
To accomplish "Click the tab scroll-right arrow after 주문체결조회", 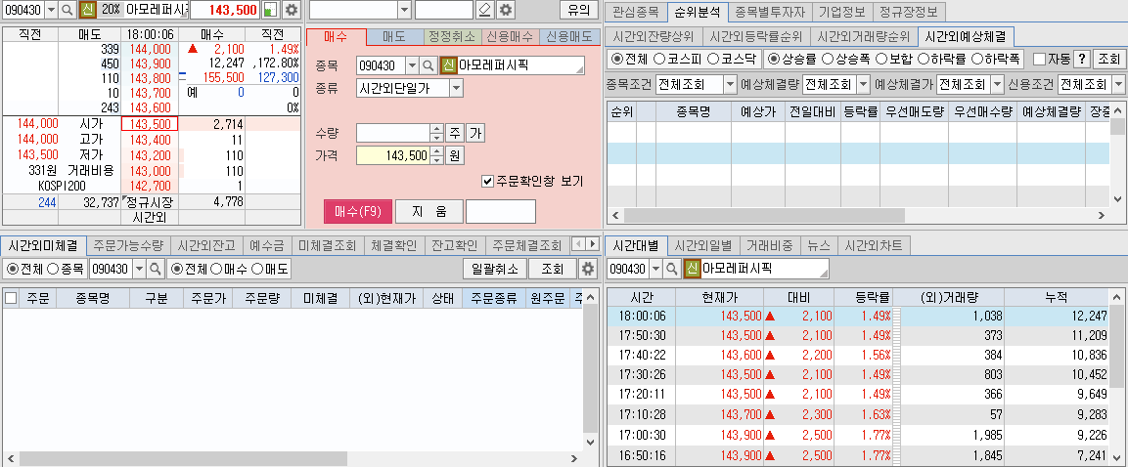I will click(593, 245).
